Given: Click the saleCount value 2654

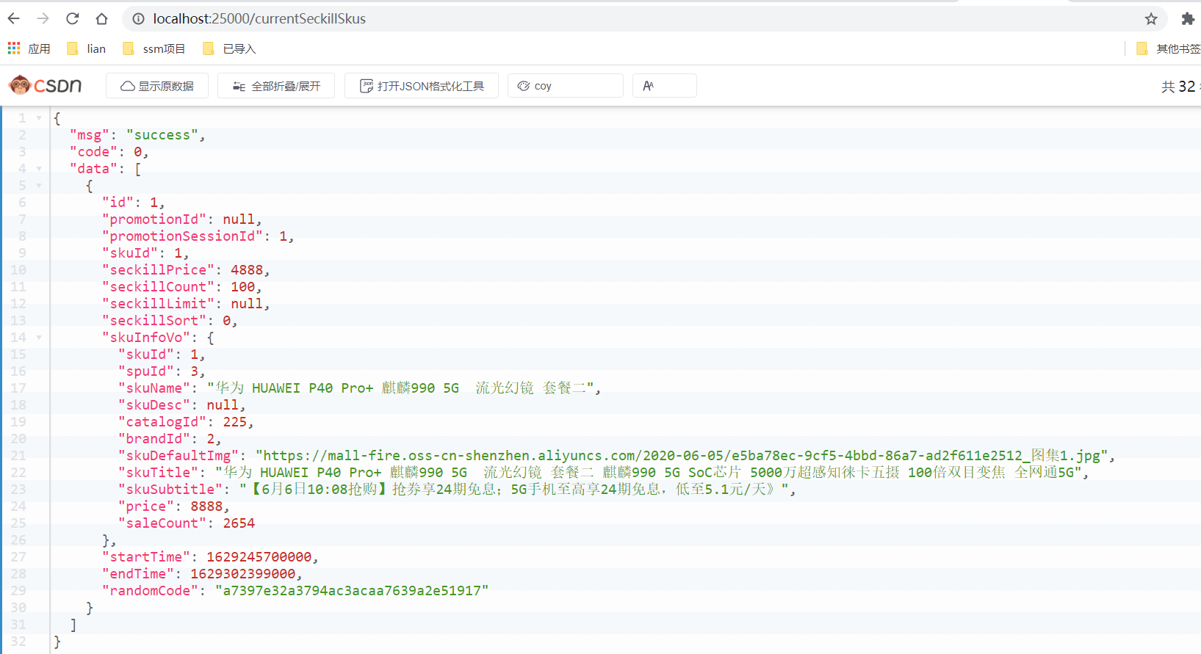Looking at the screenshot, I should [239, 523].
